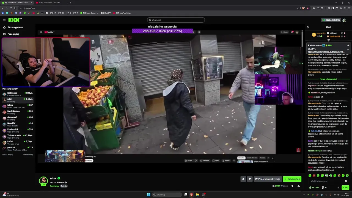
Task: Go to Strona główna in sidebar
Action: click(x=13, y=28)
